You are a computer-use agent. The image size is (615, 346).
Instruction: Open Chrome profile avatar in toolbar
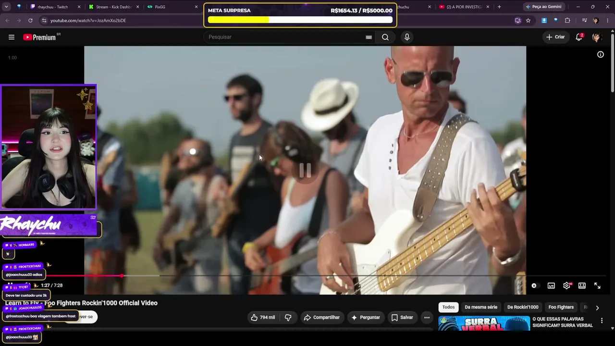596,21
